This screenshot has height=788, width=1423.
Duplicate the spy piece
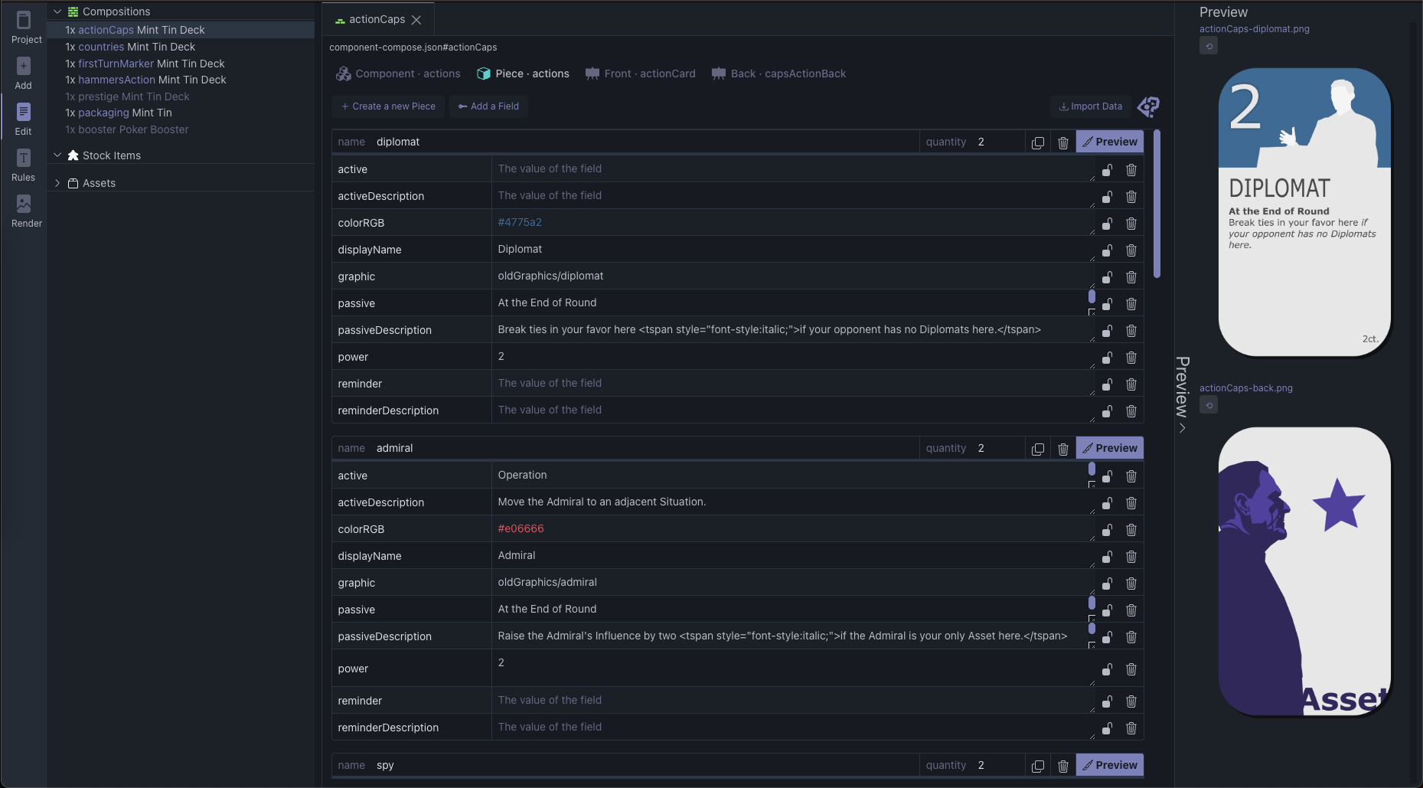tap(1038, 766)
